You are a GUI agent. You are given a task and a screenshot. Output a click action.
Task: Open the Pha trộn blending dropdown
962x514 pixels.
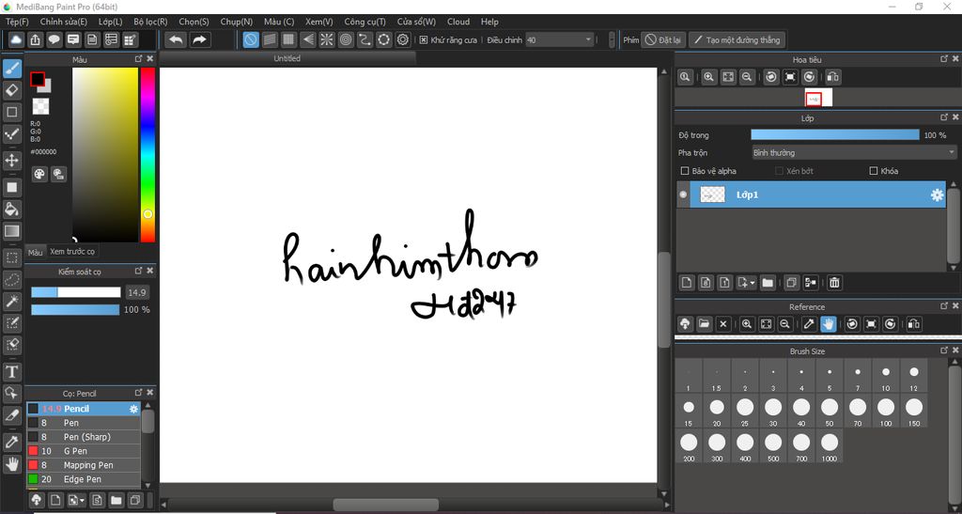(854, 153)
